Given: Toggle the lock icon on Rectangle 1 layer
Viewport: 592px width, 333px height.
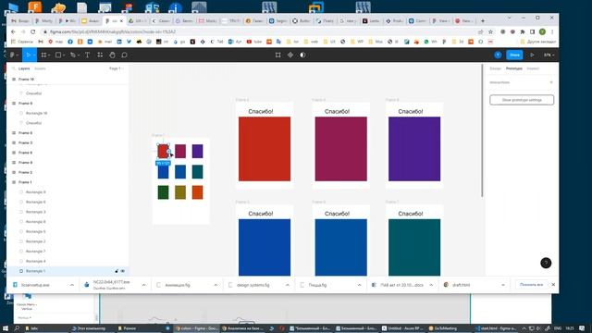Looking at the screenshot, I should coord(117,271).
